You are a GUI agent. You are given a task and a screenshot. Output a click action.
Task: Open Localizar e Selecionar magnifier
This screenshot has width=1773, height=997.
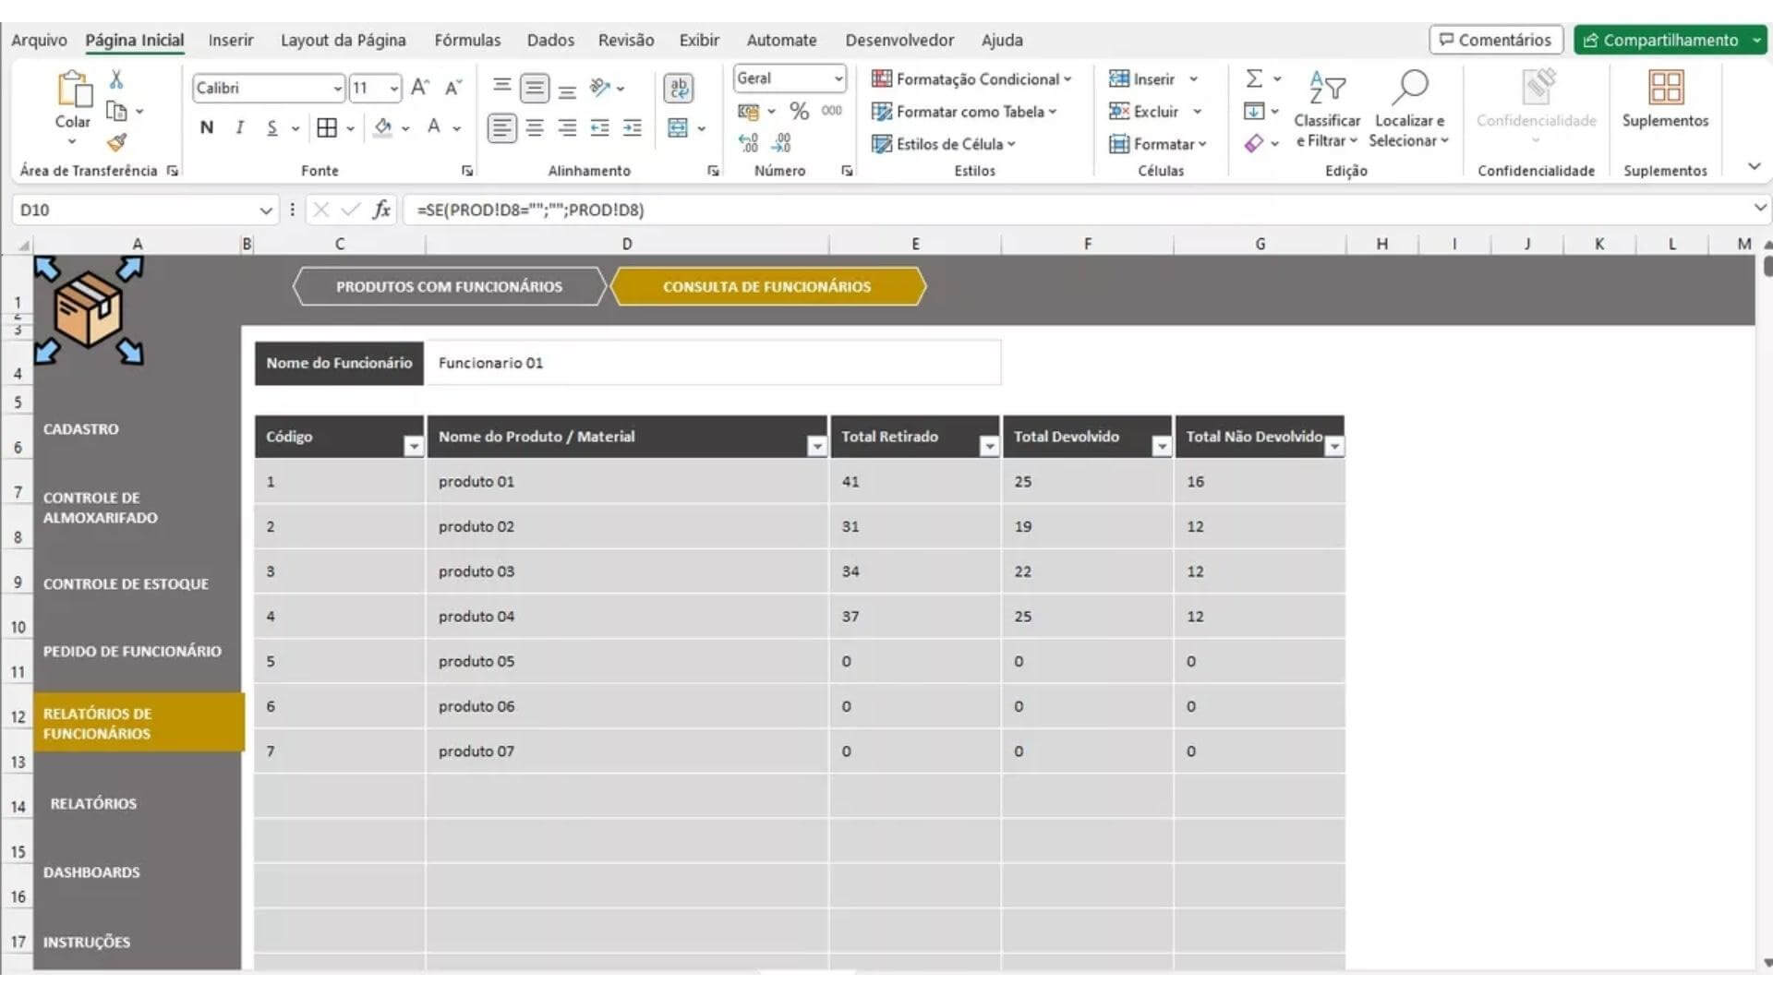[x=1409, y=89]
